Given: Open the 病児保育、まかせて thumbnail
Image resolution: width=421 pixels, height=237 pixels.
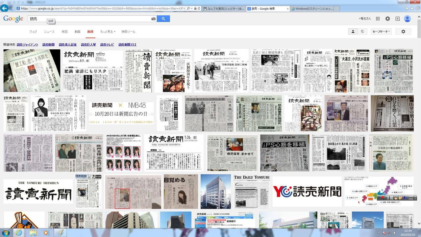Looking at the screenshot, I should click(x=232, y=153).
